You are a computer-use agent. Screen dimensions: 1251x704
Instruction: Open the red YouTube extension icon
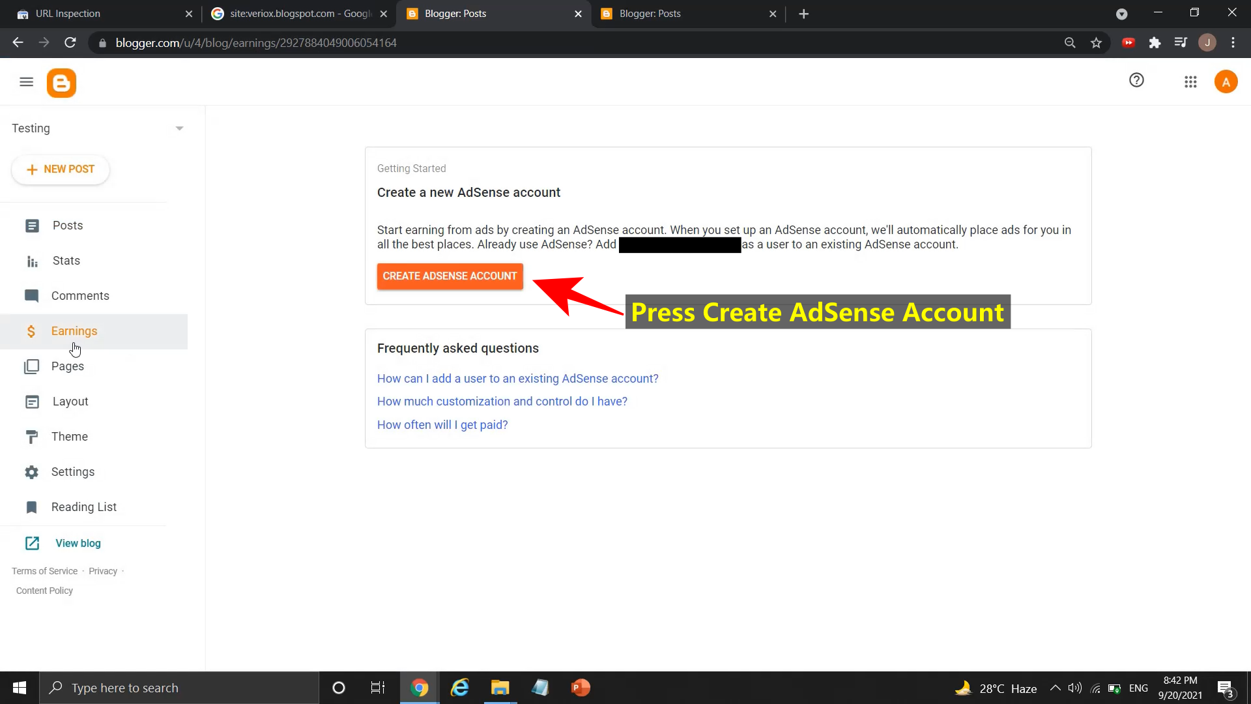[x=1129, y=43]
